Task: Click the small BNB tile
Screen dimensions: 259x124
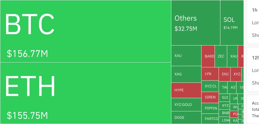Action: [225, 113]
